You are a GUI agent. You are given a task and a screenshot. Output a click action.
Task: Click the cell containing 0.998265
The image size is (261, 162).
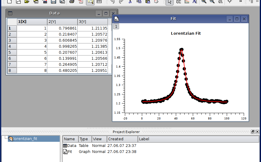click(x=62, y=46)
